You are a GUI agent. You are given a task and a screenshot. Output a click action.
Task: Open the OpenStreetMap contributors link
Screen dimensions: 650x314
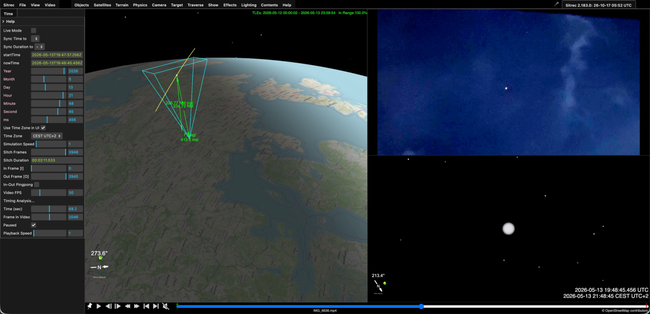click(x=625, y=311)
